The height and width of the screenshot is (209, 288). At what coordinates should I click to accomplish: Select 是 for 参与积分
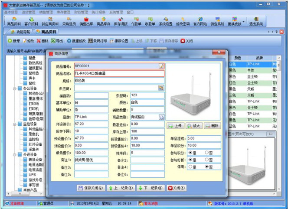[x=190, y=153]
